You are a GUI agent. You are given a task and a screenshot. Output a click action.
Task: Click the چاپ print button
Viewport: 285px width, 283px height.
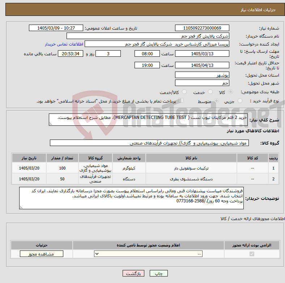[159, 273]
